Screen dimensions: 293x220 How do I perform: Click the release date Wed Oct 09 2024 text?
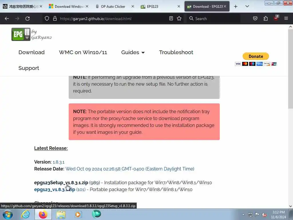point(130,169)
